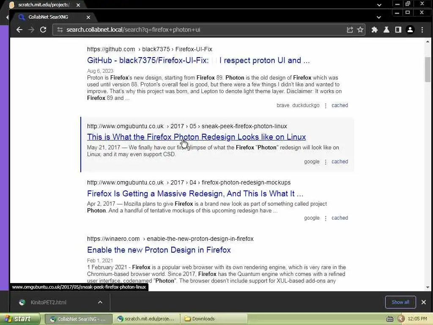Click the left arrow at back window's edge

(x=7, y=17)
